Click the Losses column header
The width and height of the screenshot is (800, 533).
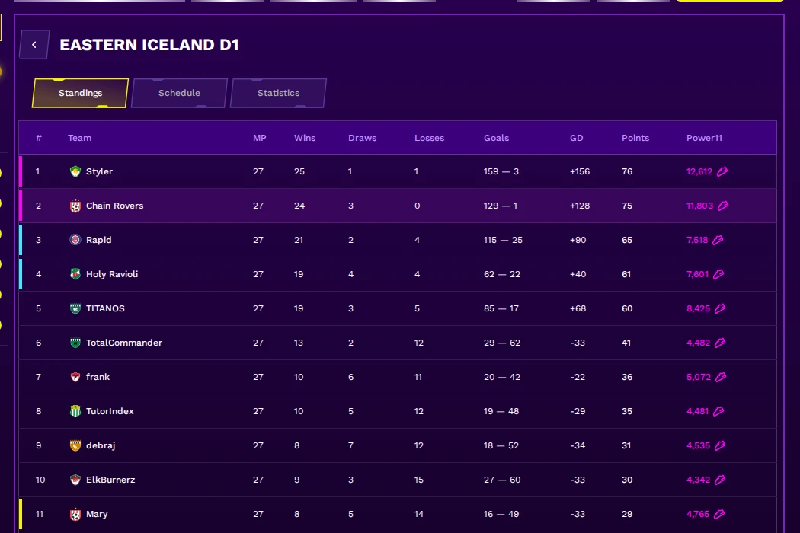pos(429,138)
